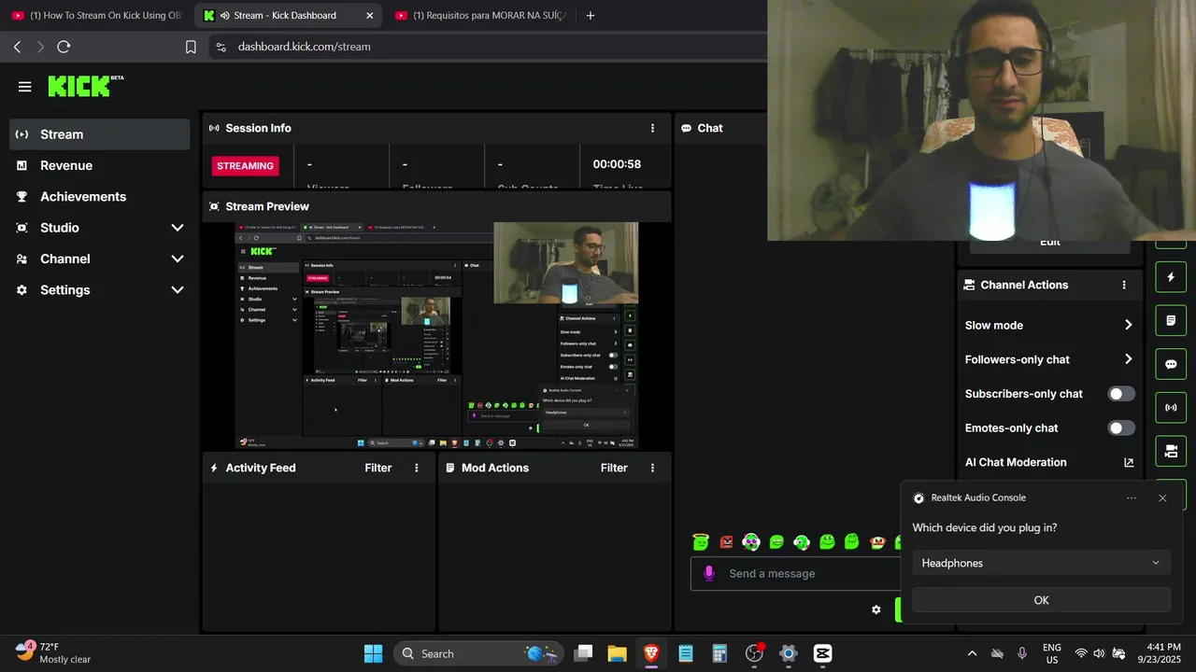The width and height of the screenshot is (1196, 672).
Task: Open the Headphones device dropdown
Action: coord(1041,563)
